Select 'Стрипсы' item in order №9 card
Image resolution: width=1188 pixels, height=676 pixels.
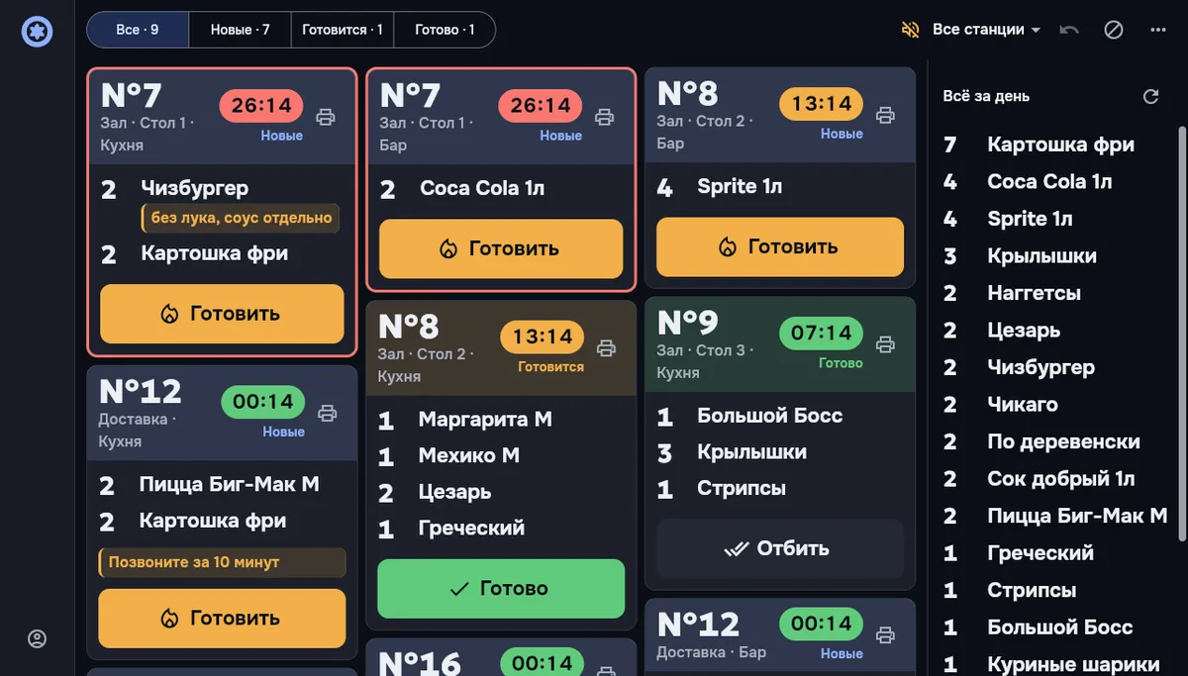pos(742,489)
